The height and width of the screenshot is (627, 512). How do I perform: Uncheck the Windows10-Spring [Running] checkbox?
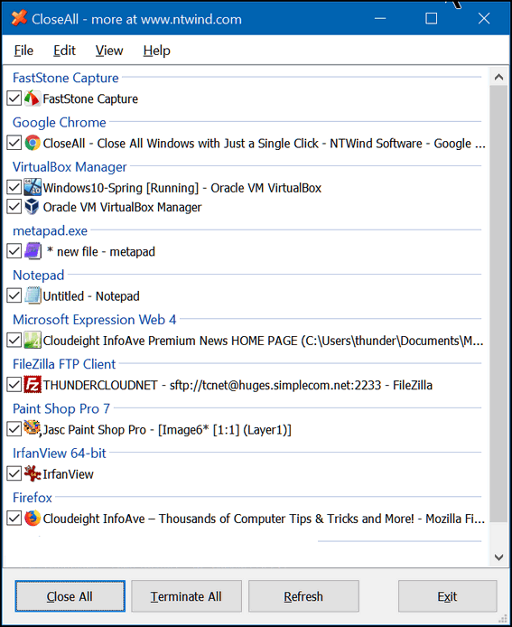tap(14, 187)
